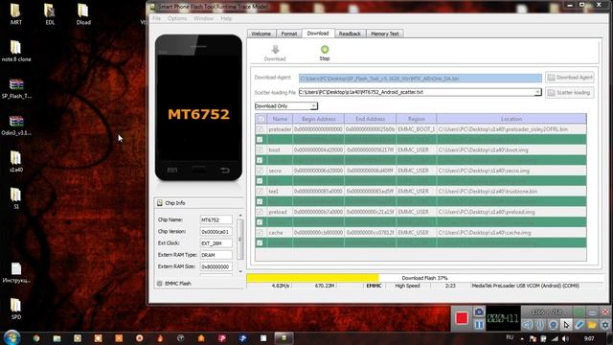Expand the Scatter-loading File path dropdown

(537, 92)
